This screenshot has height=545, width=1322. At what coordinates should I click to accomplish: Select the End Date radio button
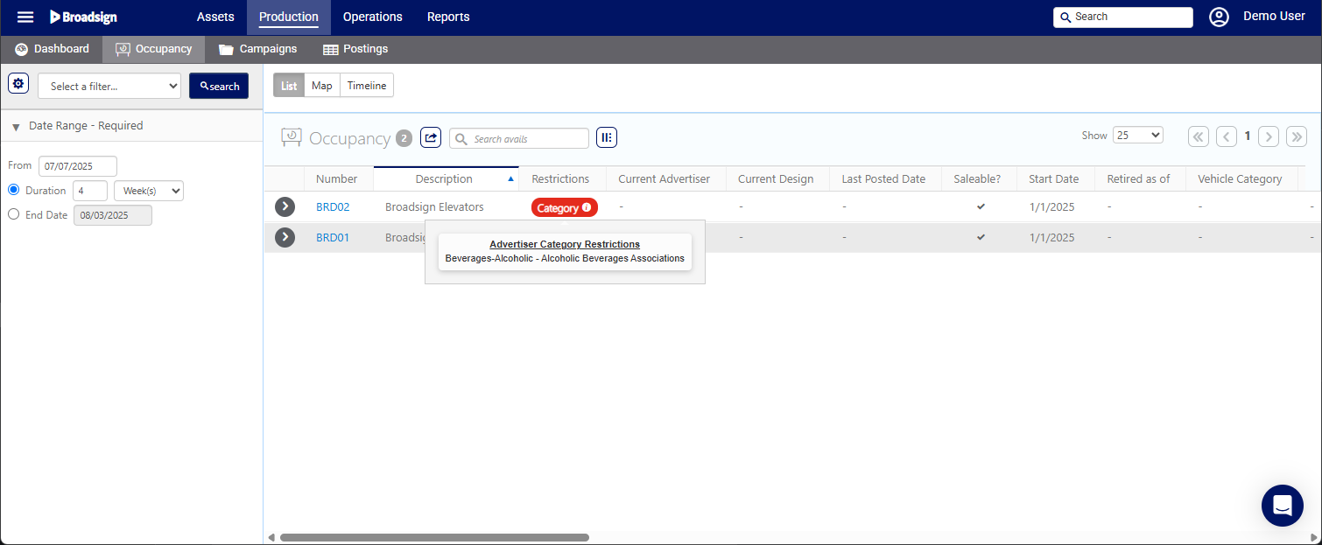click(x=13, y=214)
